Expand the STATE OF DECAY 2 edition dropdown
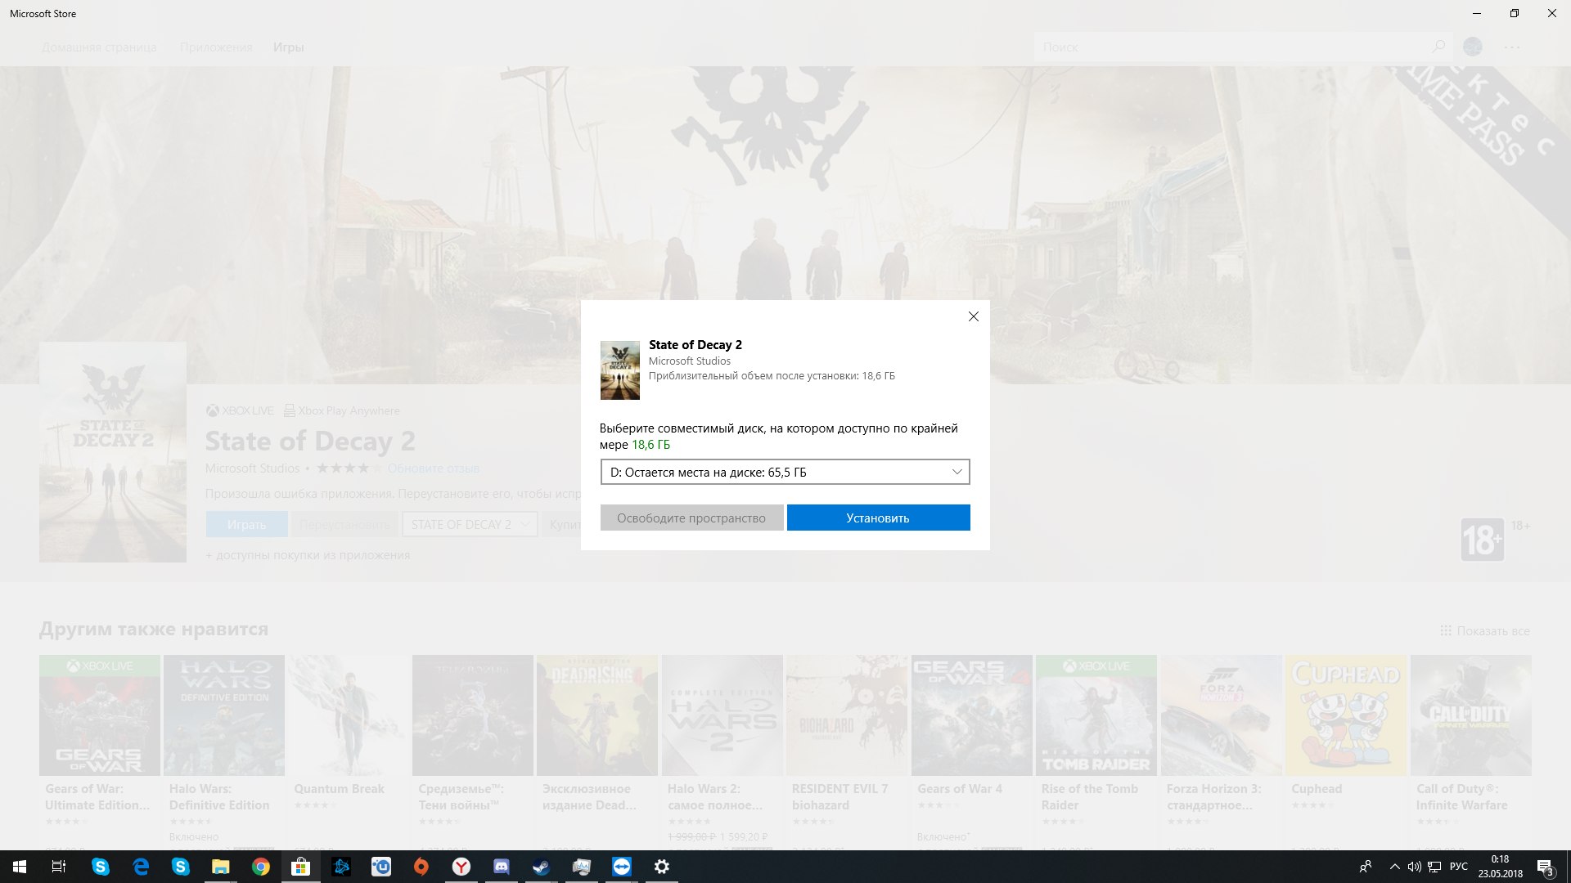This screenshot has height=883, width=1571. [x=470, y=524]
